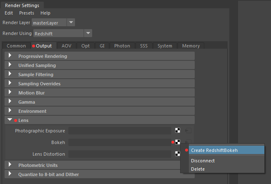Open the Presets menu

[27, 13]
